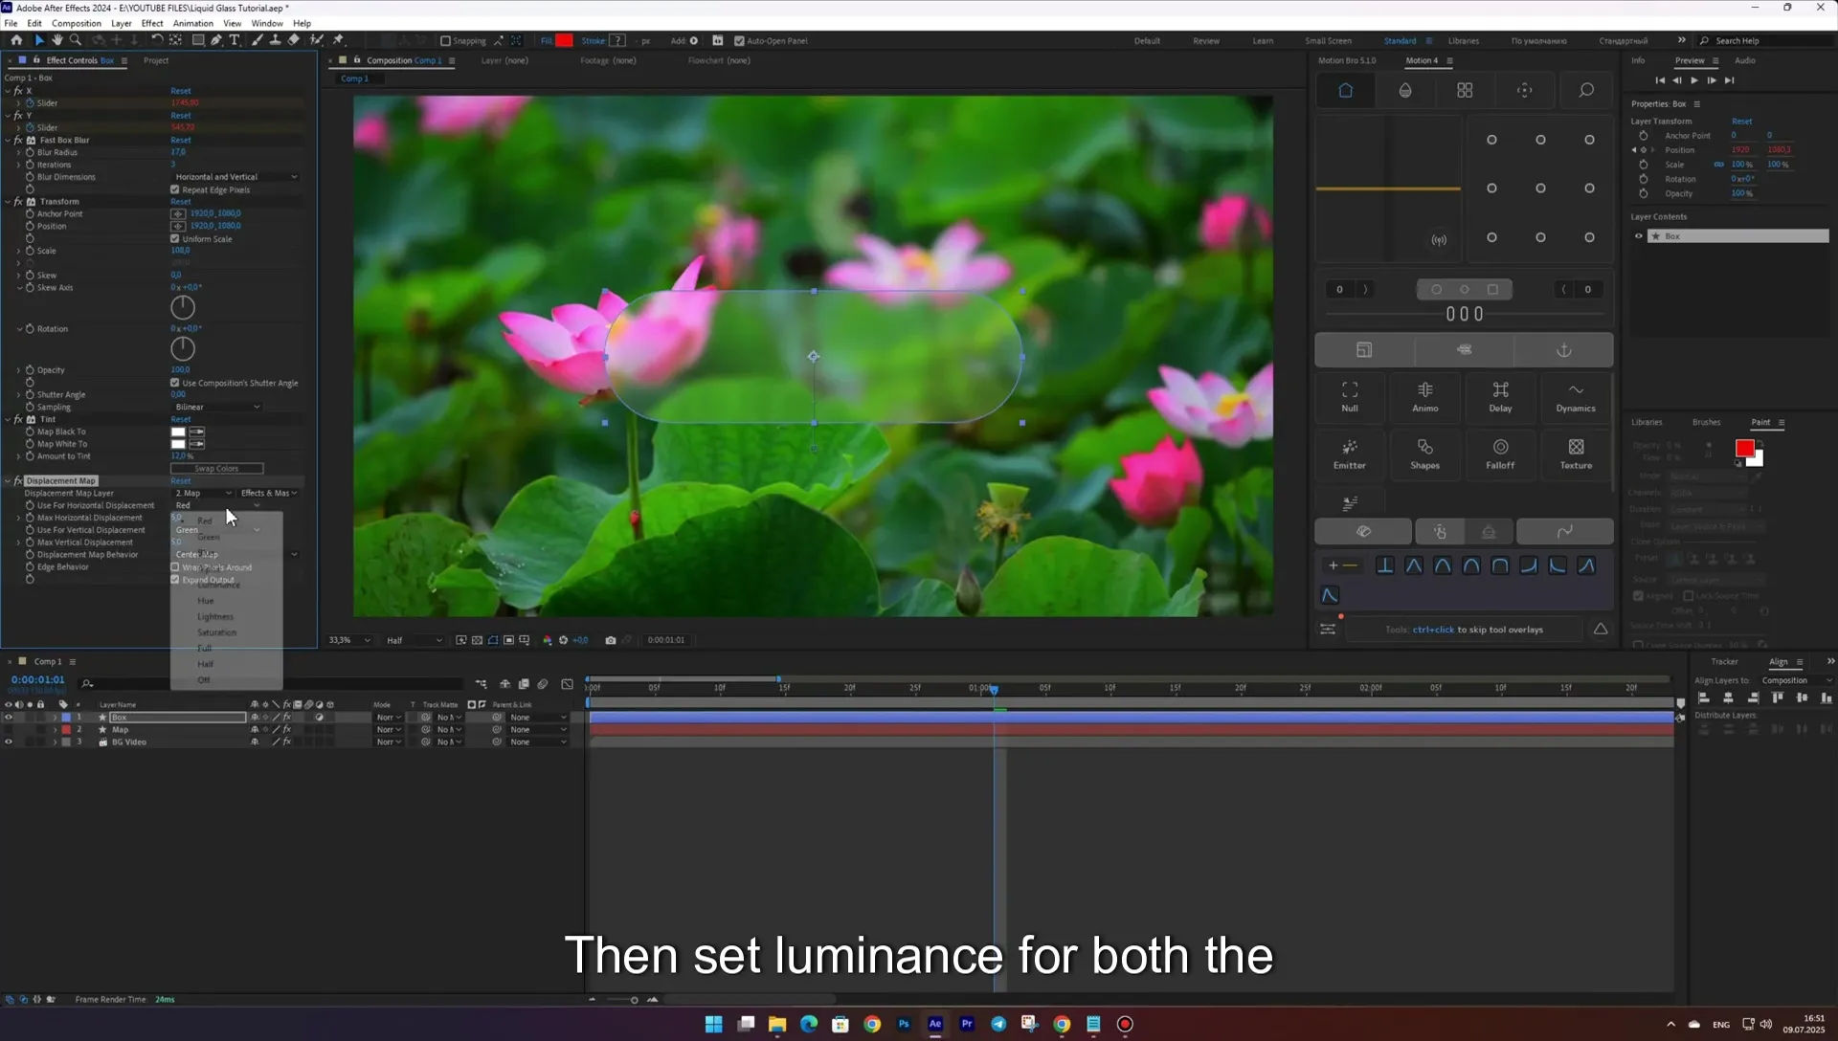The height and width of the screenshot is (1041, 1838).
Task: Choose the Pen tool
Action: point(216,40)
